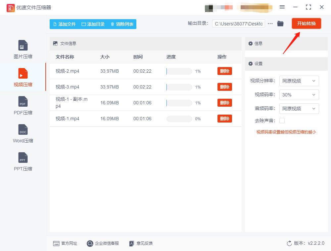
Task: Switch to Word压缩 document compression
Action: click(x=23, y=133)
